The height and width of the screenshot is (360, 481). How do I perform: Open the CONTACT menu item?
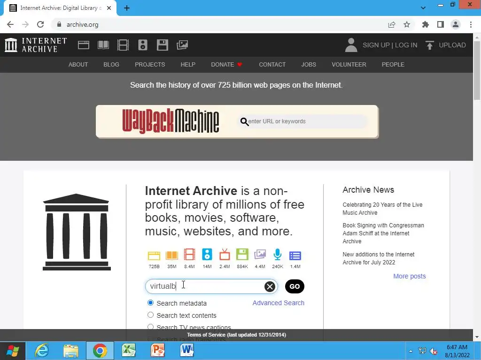(x=272, y=65)
